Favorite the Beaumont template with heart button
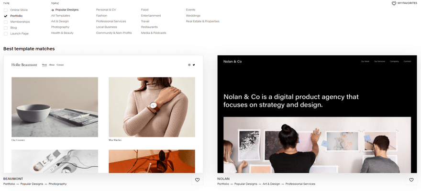Viewport: 421px width, 191px height. (x=197, y=180)
